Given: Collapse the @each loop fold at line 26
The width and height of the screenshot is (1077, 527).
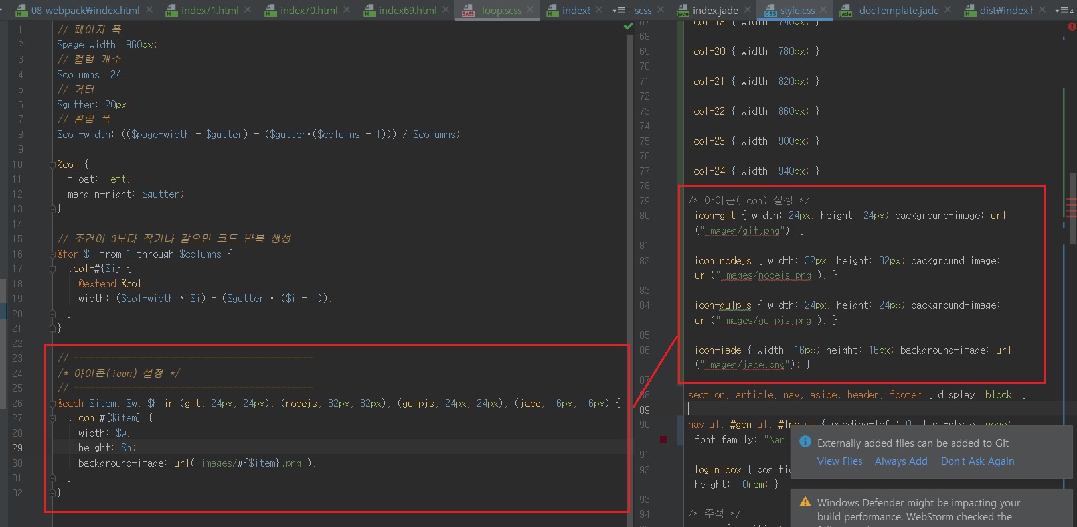Looking at the screenshot, I should click(x=52, y=403).
